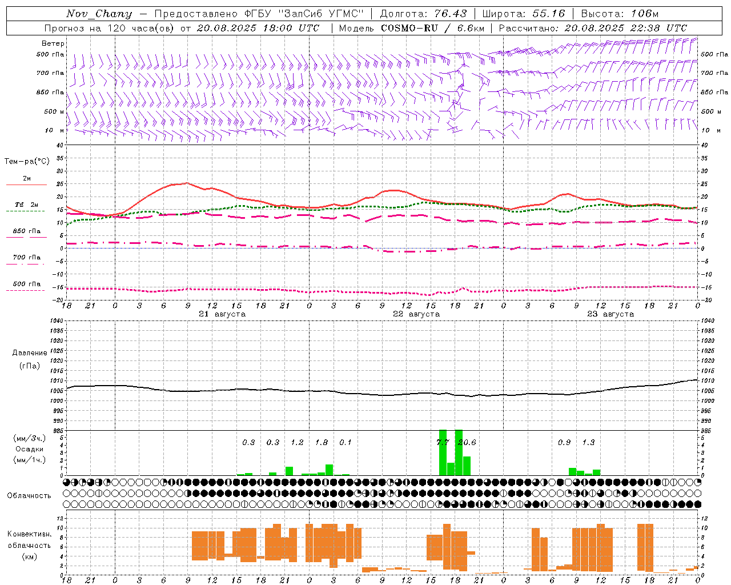
Task: Click the '0.9' precipitation amount value
Action: (564, 443)
